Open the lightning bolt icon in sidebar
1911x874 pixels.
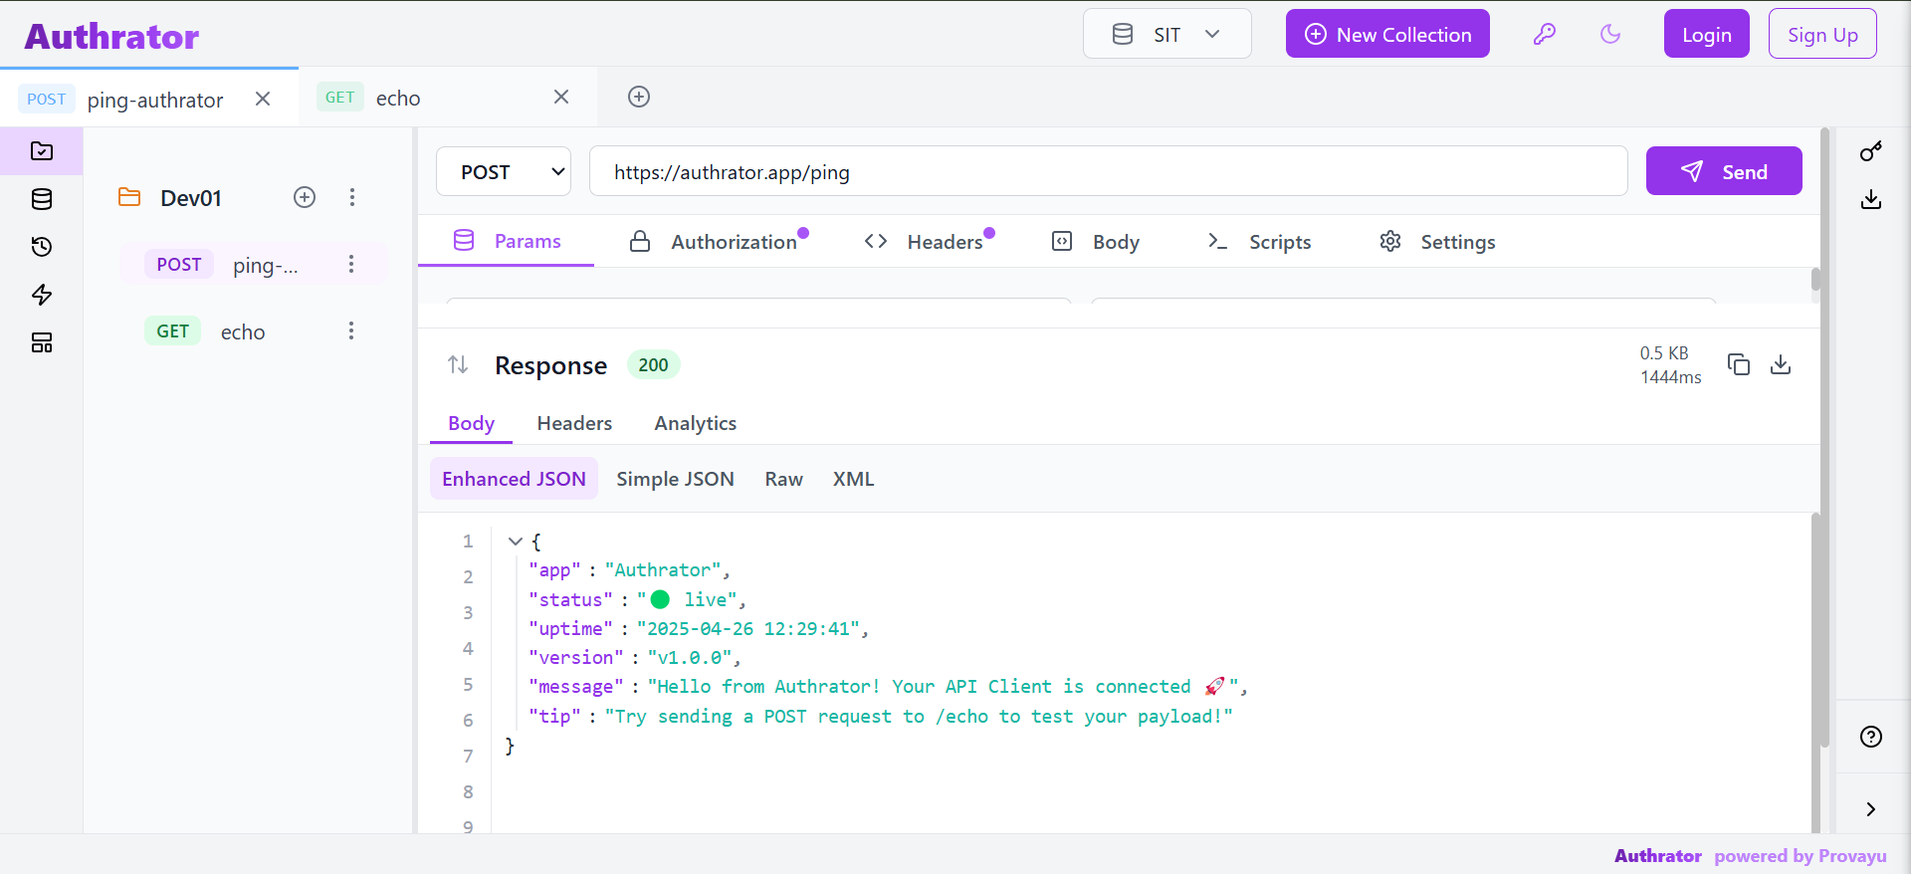tap(42, 295)
